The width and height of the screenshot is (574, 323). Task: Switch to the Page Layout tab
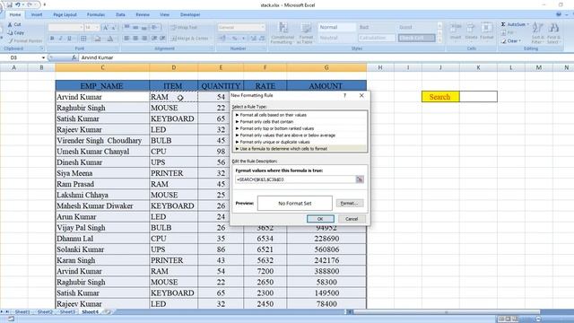coord(65,14)
